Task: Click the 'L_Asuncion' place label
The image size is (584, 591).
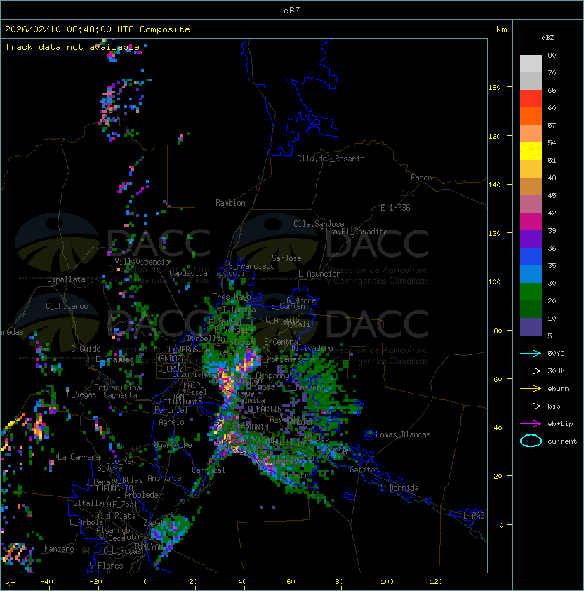Action: (x=319, y=274)
